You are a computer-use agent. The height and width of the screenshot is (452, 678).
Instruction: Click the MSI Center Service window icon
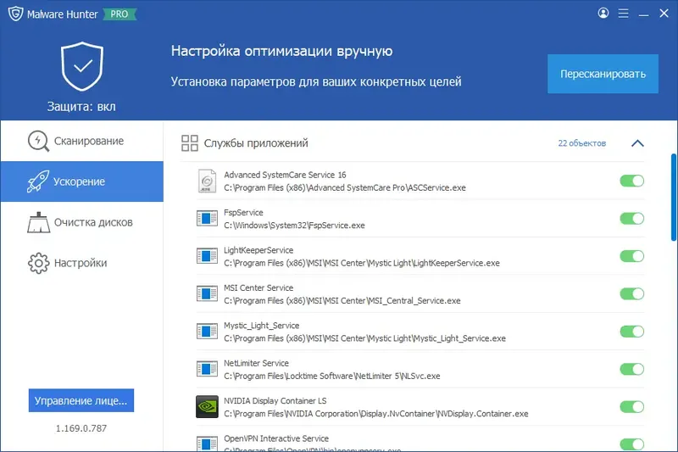click(207, 293)
